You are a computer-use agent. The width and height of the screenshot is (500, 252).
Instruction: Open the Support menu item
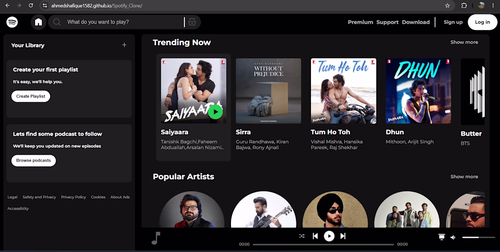(387, 22)
